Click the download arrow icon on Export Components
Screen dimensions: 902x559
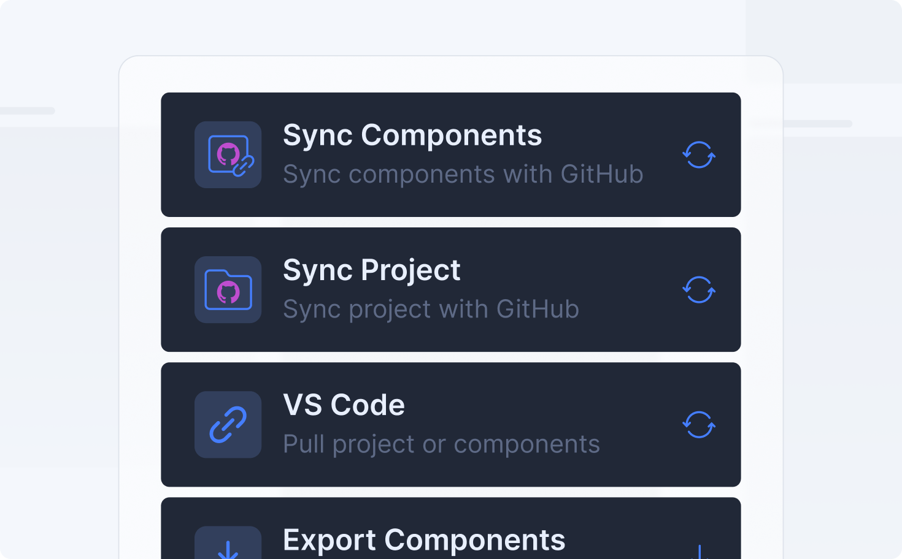coord(228,550)
